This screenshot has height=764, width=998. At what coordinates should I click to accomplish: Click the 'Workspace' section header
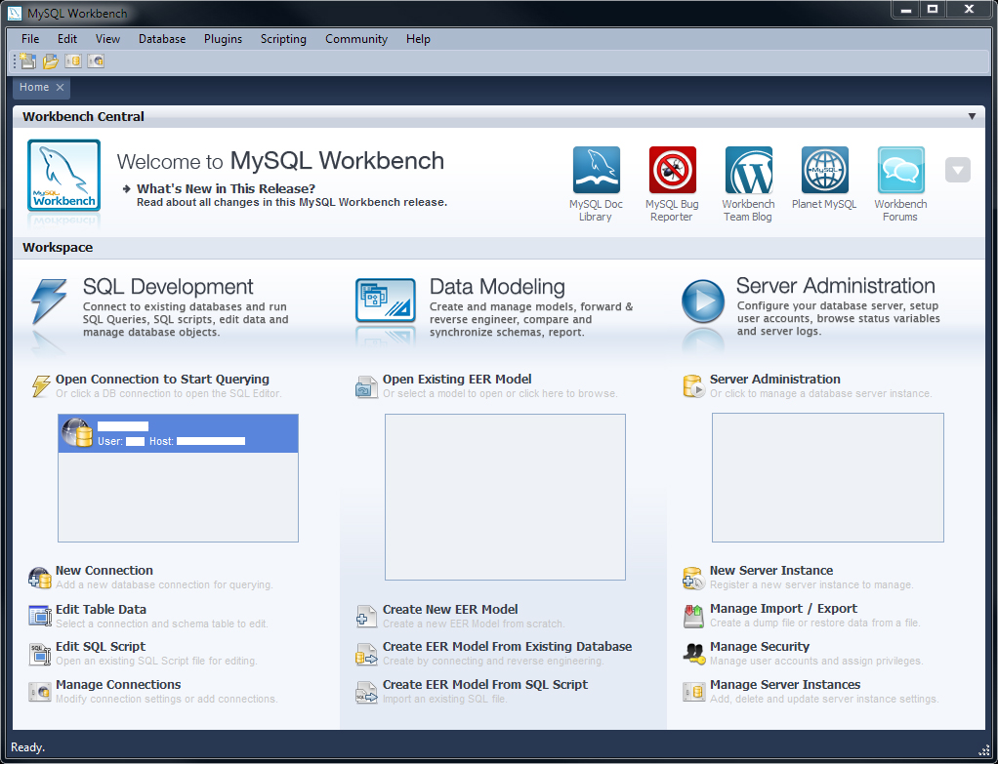(58, 248)
